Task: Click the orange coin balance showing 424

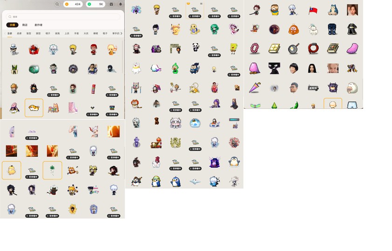Action: [x=73, y=4]
